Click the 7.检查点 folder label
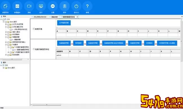 pos(15,45)
